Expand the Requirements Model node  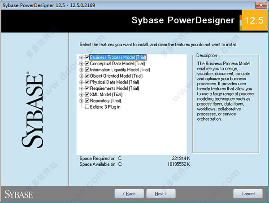(x=81, y=88)
